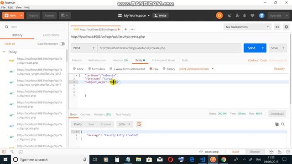Open manage environments gear icon
The height and width of the screenshot is (164, 292).
coord(286,27)
